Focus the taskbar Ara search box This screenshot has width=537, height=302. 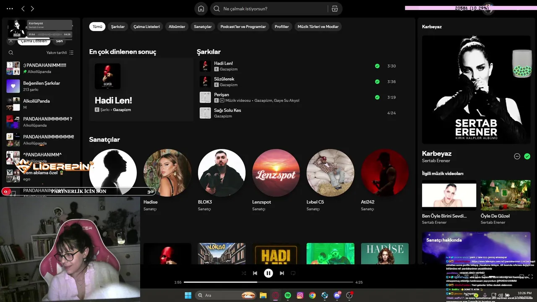pyautogui.click(x=226, y=295)
